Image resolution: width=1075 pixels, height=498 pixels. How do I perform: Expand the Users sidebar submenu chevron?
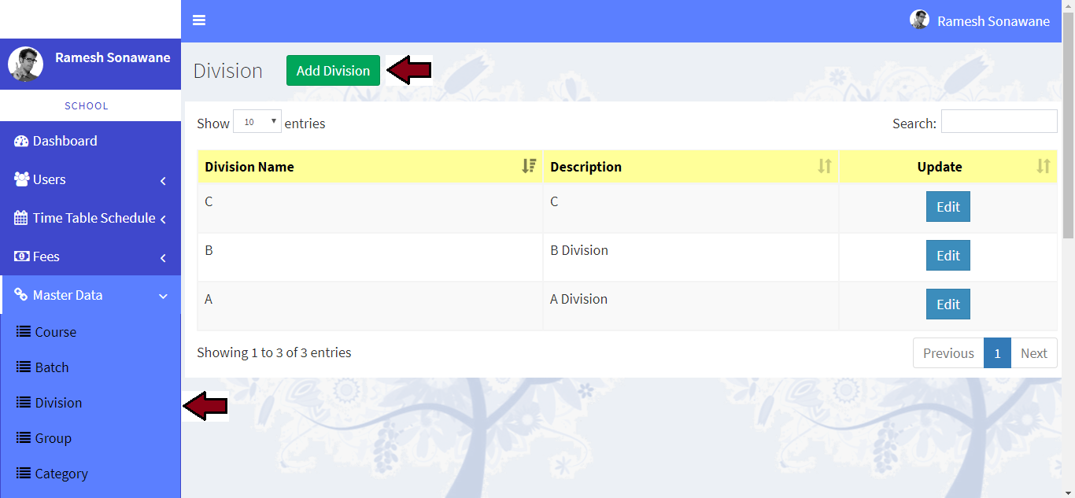point(163,180)
